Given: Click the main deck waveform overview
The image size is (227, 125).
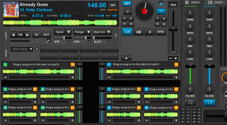Looking at the screenshot, I should tap(60, 23).
